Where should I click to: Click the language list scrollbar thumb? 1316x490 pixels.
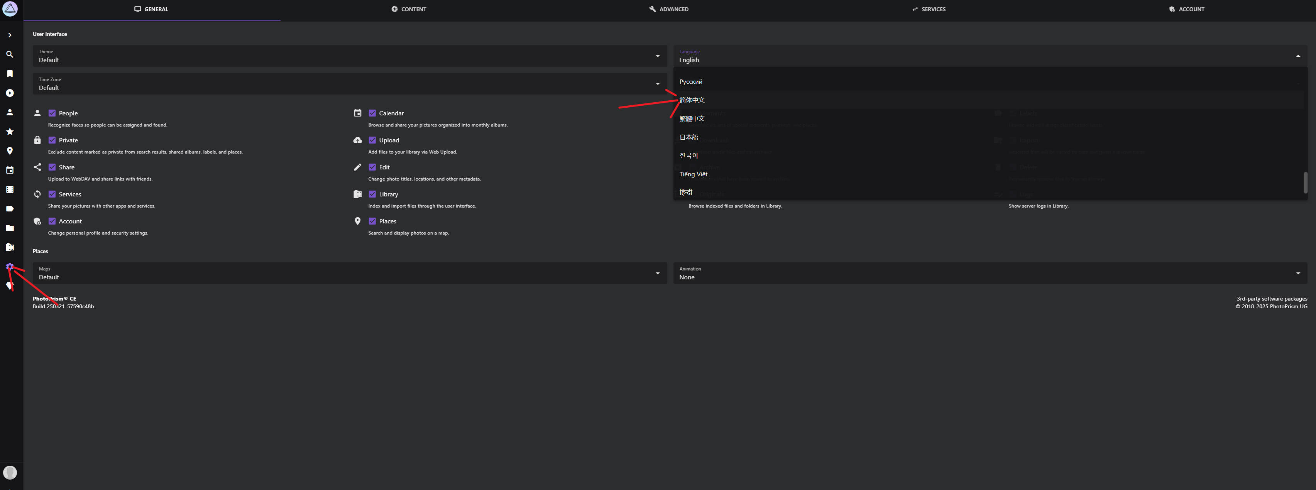point(1305,182)
